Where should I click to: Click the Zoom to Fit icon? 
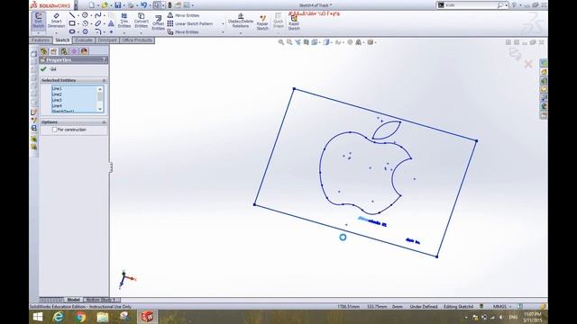click(x=281, y=42)
